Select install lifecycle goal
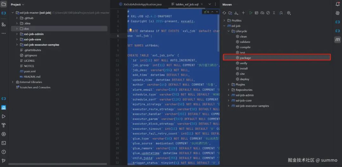The width and height of the screenshot is (342, 167). click(x=244, y=68)
